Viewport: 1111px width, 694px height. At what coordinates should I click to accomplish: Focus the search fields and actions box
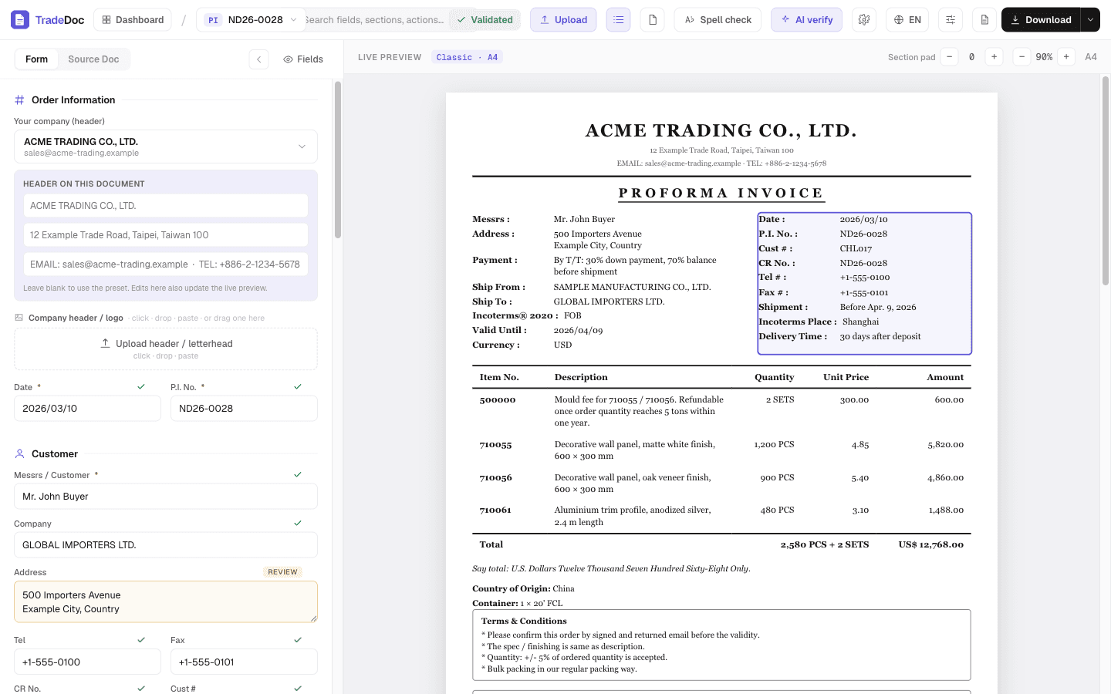[374, 20]
